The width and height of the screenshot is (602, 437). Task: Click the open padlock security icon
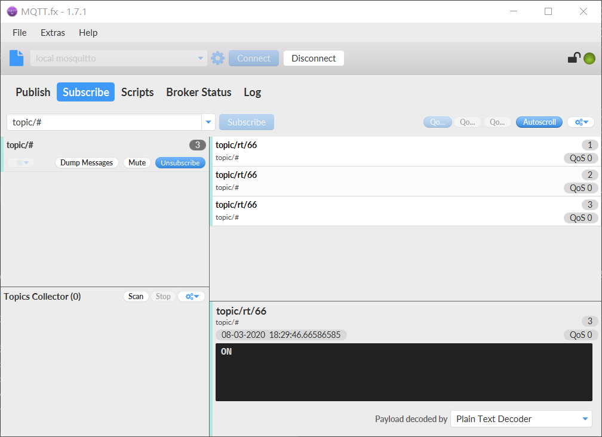574,57
